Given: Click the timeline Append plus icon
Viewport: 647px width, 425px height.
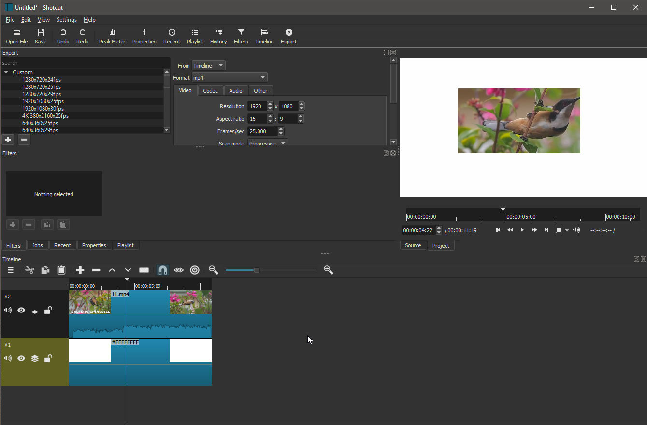Looking at the screenshot, I should click(x=80, y=270).
